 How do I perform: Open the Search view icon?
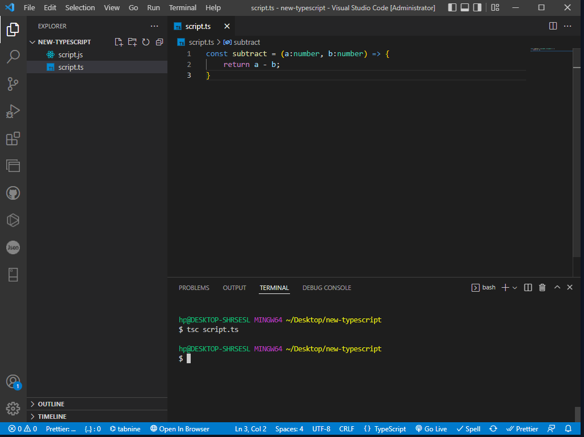tap(13, 57)
